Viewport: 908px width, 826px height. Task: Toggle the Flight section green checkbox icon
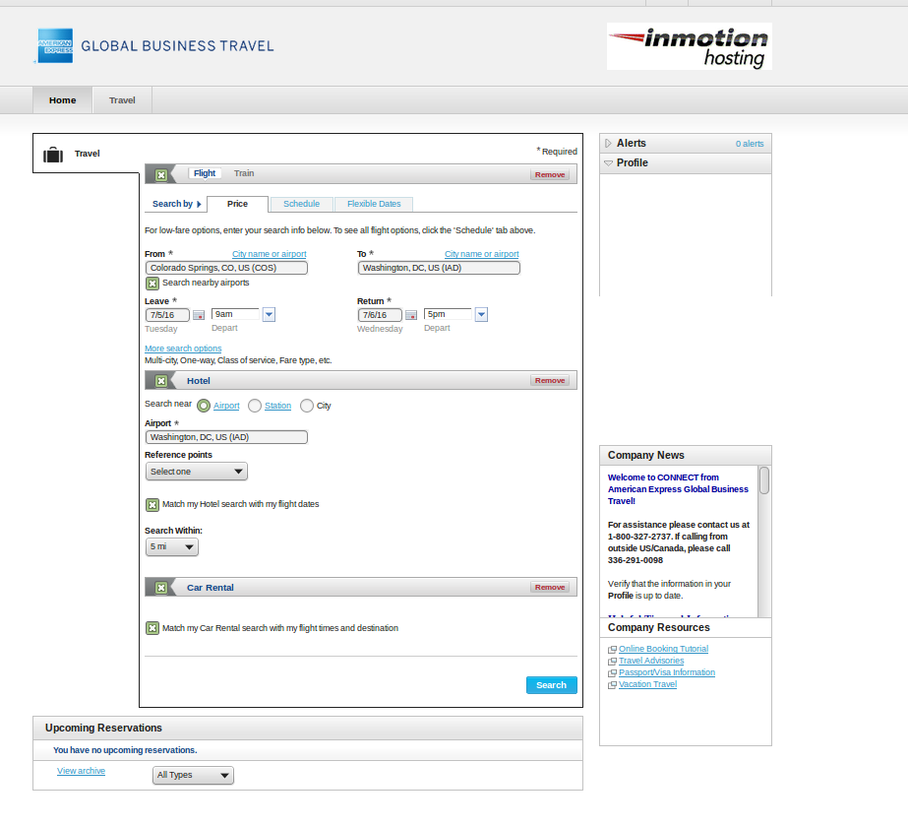click(161, 174)
